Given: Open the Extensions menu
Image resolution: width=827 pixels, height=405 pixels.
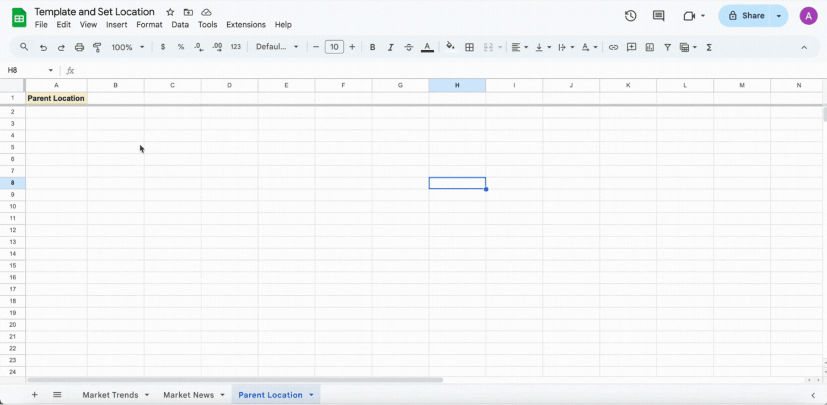Looking at the screenshot, I should click(246, 25).
